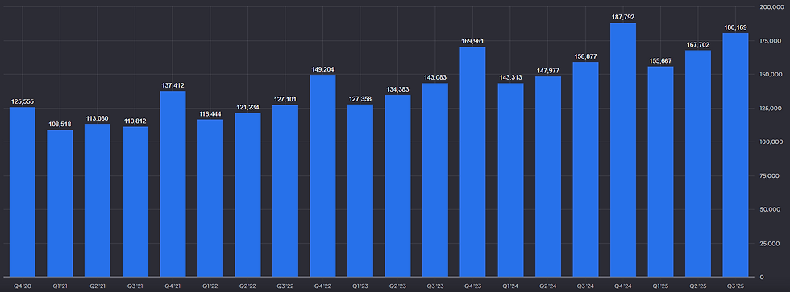Click the 100,000 y-axis tick label
This screenshot has height=292, width=790.
click(x=771, y=142)
